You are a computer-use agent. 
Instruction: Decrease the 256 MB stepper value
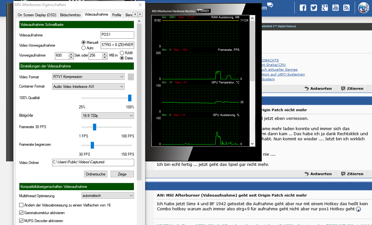point(105,58)
